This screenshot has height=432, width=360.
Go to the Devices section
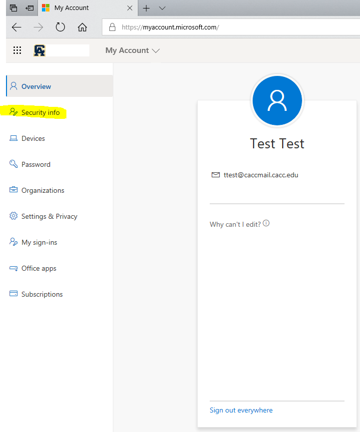[x=59, y=138]
